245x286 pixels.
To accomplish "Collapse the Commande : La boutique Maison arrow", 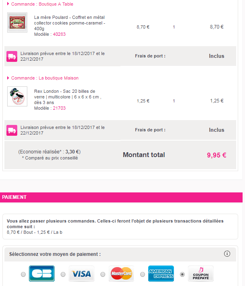I will pos(8,78).
